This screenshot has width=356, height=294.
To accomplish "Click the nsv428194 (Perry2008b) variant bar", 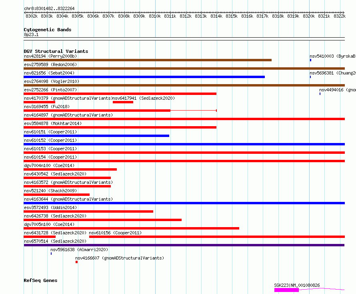I will pyautogui.click(x=148, y=60).
